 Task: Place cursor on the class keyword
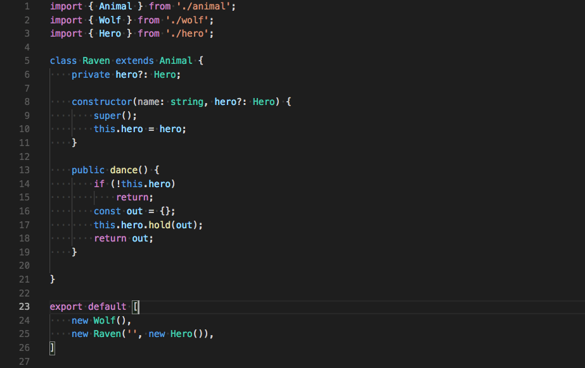click(x=63, y=60)
